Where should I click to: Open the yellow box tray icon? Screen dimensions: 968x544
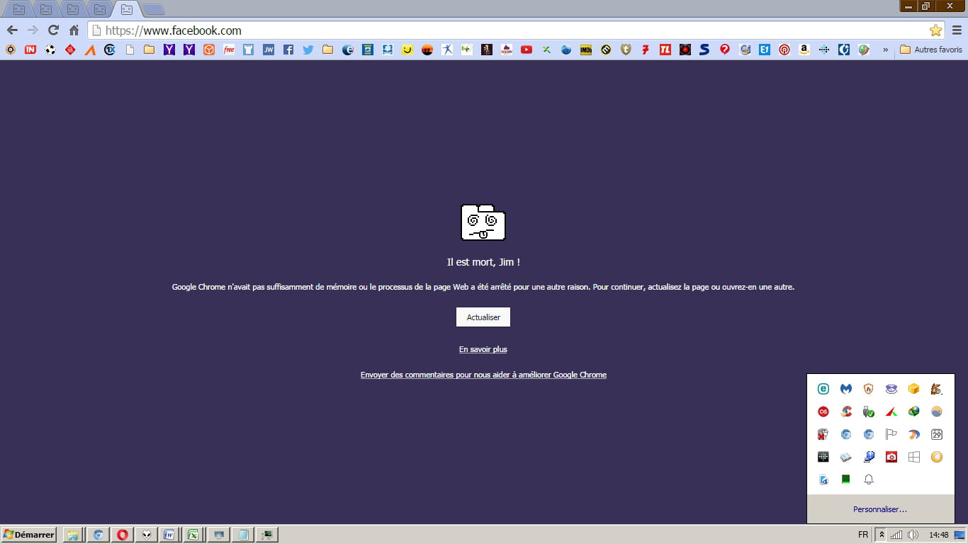tap(914, 388)
